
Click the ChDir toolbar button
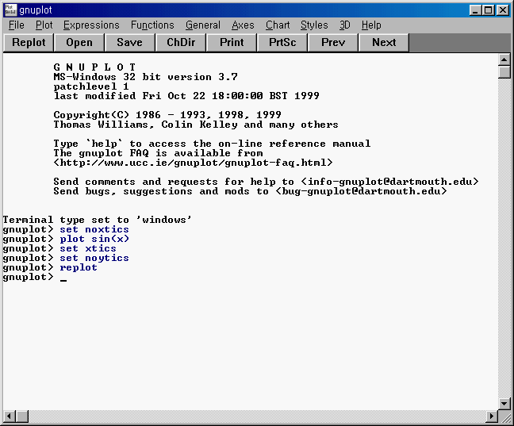pos(181,43)
